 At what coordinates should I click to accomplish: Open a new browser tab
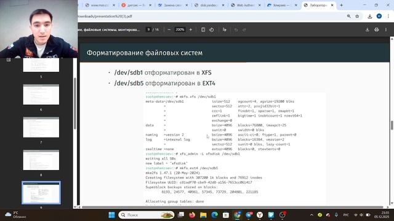341,5
